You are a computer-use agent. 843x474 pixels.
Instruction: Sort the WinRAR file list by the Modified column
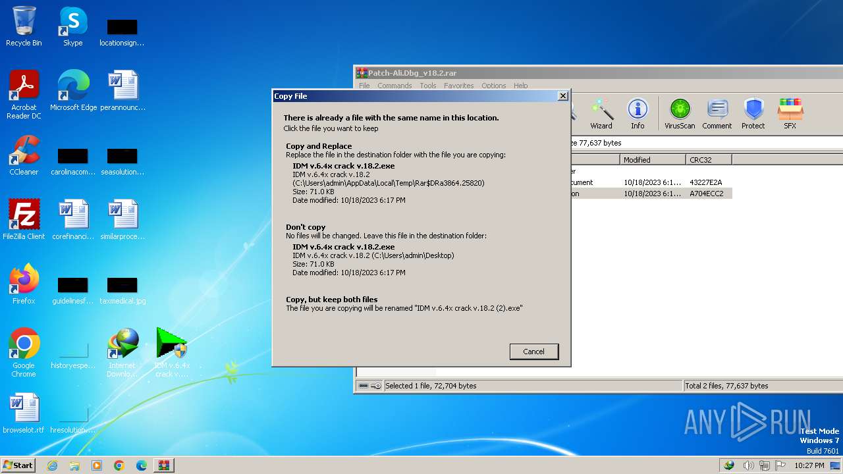pyautogui.click(x=653, y=159)
